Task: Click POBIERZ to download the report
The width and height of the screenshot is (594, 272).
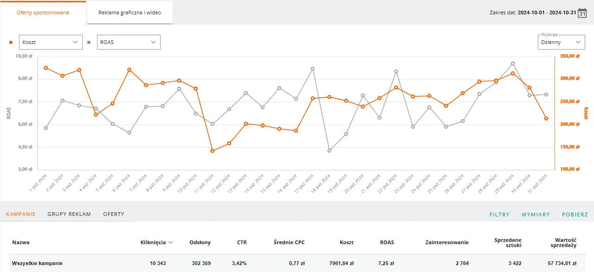Action: [x=575, y=215]
